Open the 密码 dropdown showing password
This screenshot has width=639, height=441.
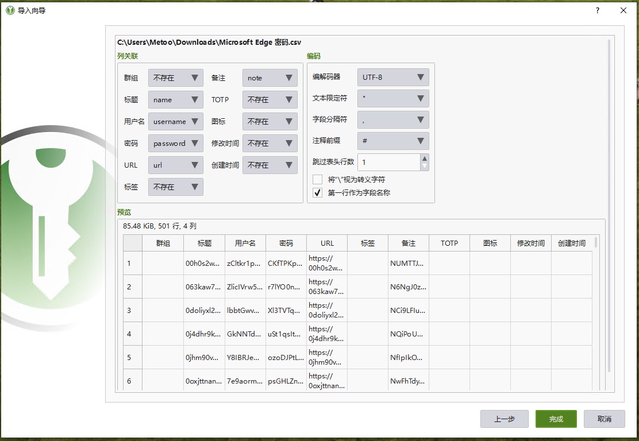click(x=175, y=143)
